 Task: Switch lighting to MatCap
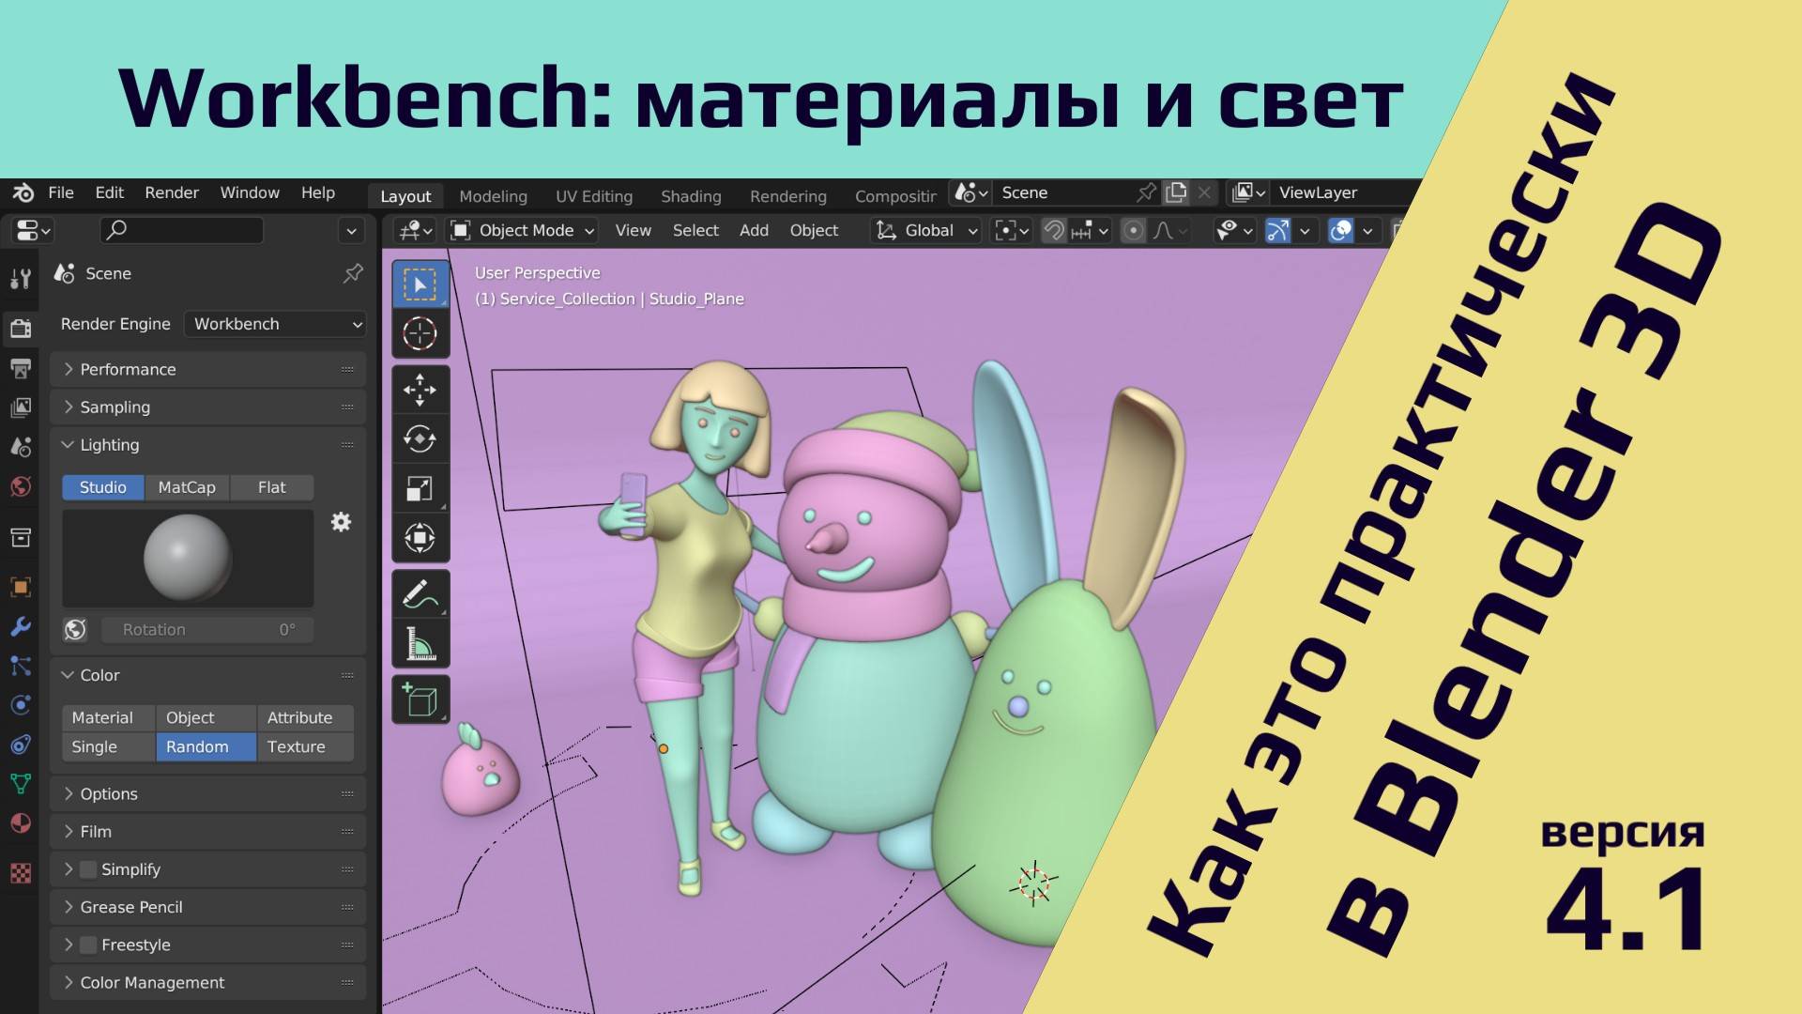[x=186, y=487]
